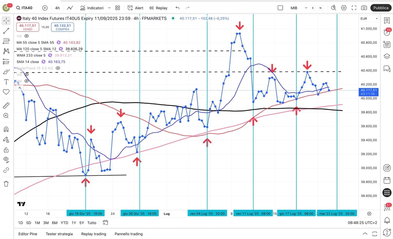Maximize the bottom panel
The image size is (393, 239).
point(375,234)
